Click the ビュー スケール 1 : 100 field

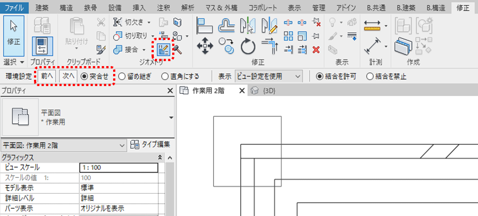(x=119, y=167)
